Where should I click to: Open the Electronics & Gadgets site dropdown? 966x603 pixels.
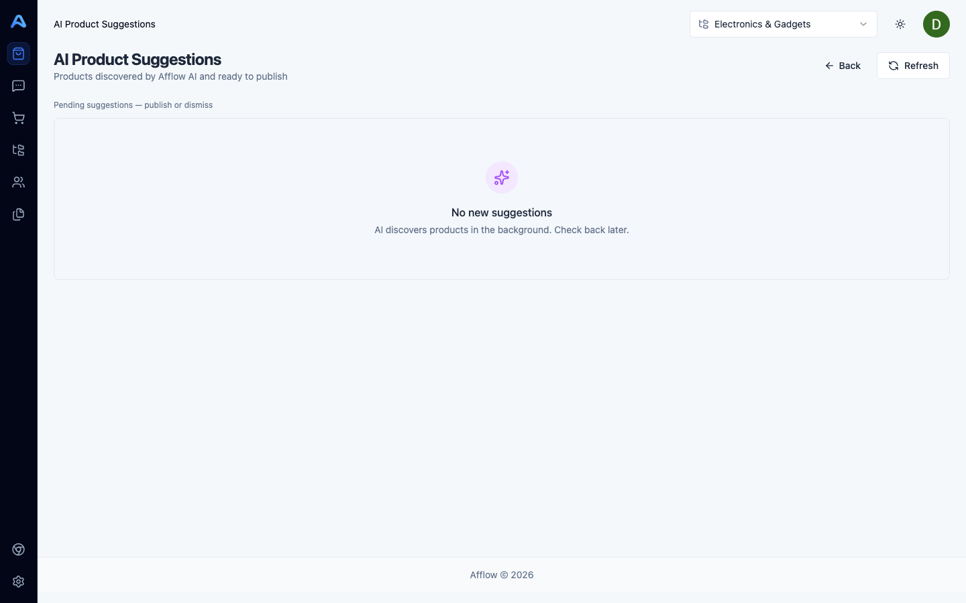click(x=783, y=24)
